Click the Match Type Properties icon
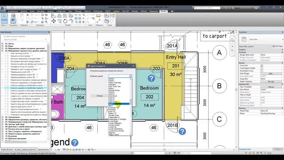Screen dimensions: 284x160 28,22
